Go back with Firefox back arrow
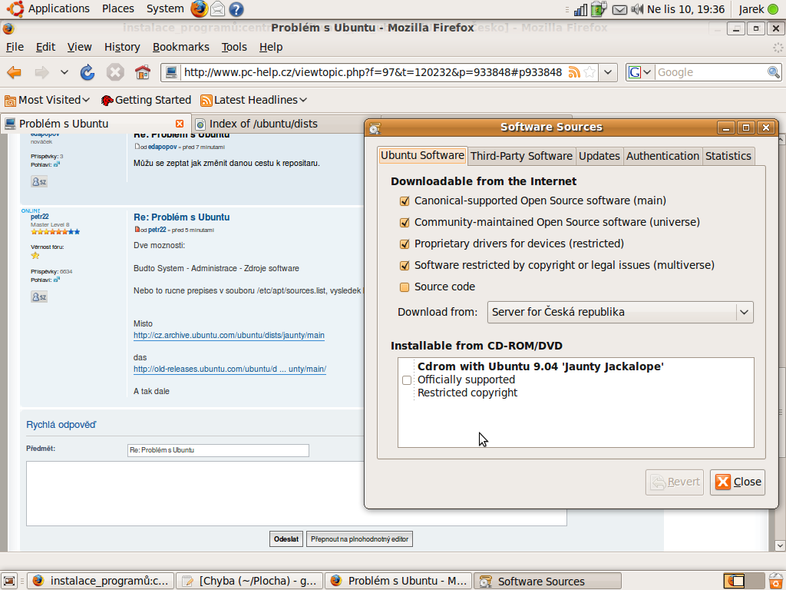 click(x=14, y=73)
